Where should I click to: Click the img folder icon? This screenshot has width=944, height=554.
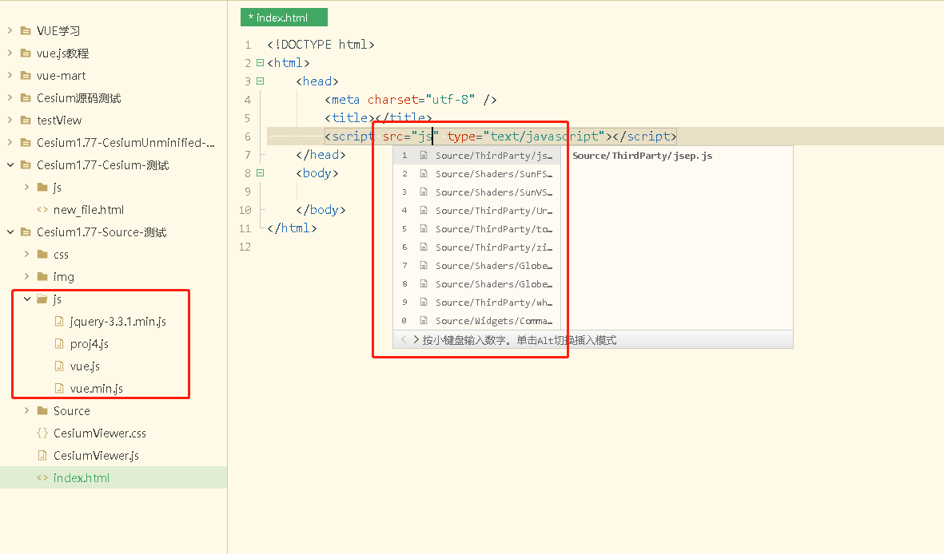[x=42, y=276]
